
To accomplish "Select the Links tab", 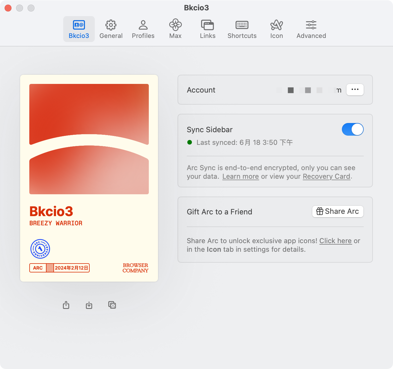I will coord(208,29).
